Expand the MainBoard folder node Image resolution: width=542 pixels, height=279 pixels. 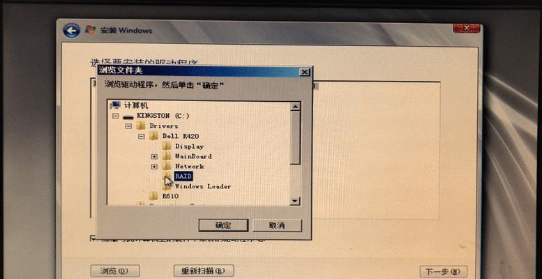coord(154,157)
